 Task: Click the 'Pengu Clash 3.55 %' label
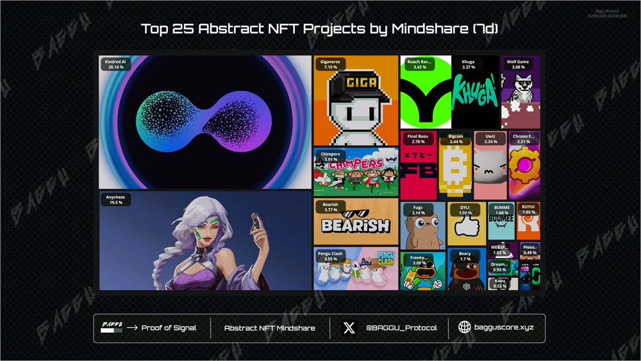[331, 257]
